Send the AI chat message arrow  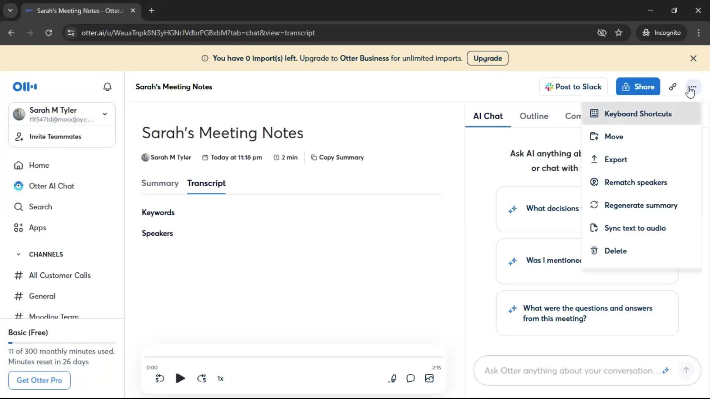(x=686, y=370)
